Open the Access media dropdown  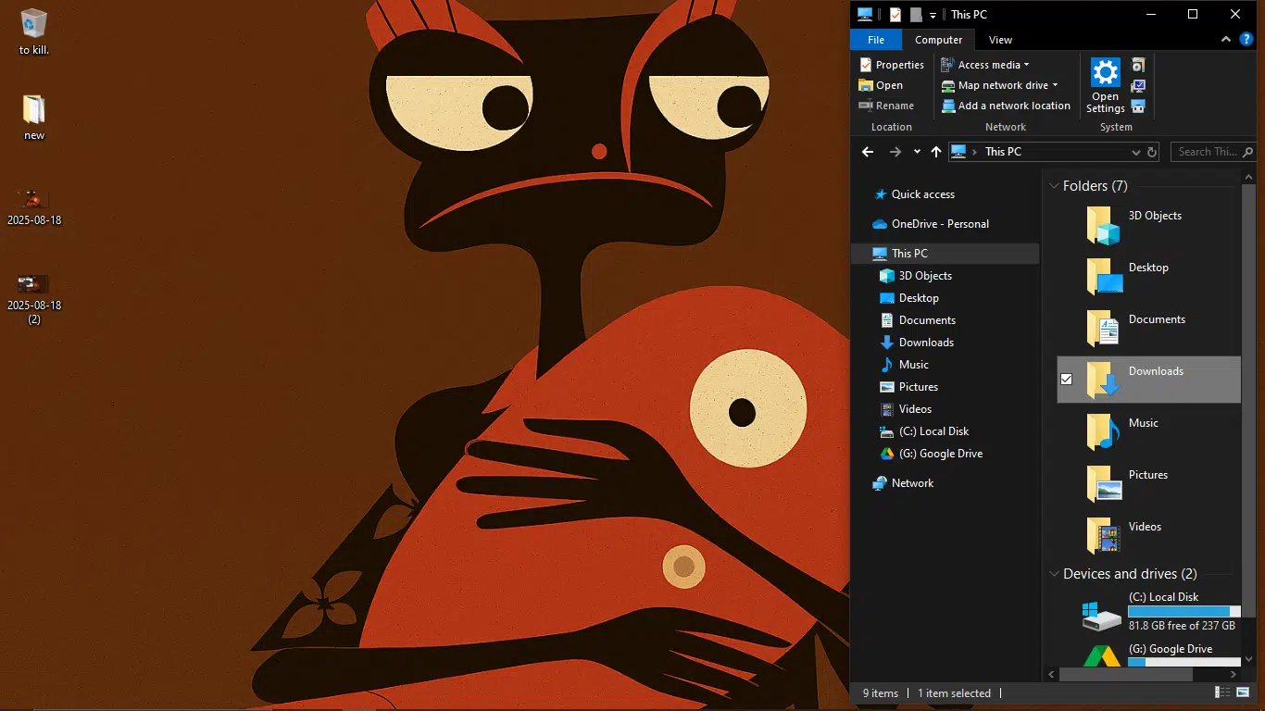[985, 65]
